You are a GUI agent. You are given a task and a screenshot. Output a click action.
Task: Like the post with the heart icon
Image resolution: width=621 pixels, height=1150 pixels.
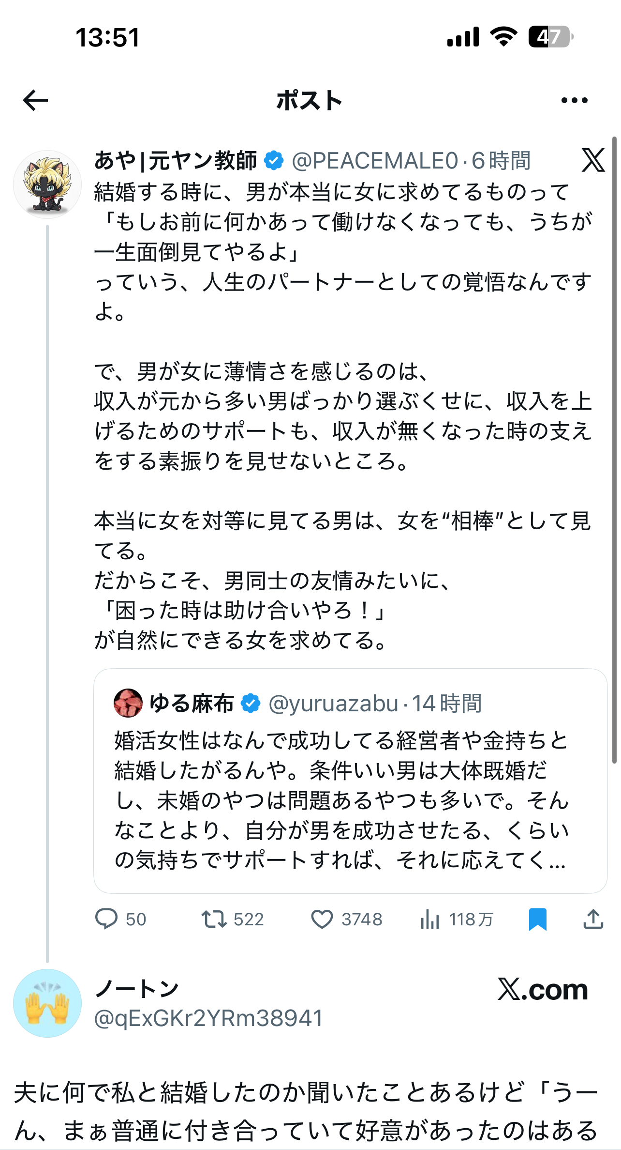pos(322,919)
